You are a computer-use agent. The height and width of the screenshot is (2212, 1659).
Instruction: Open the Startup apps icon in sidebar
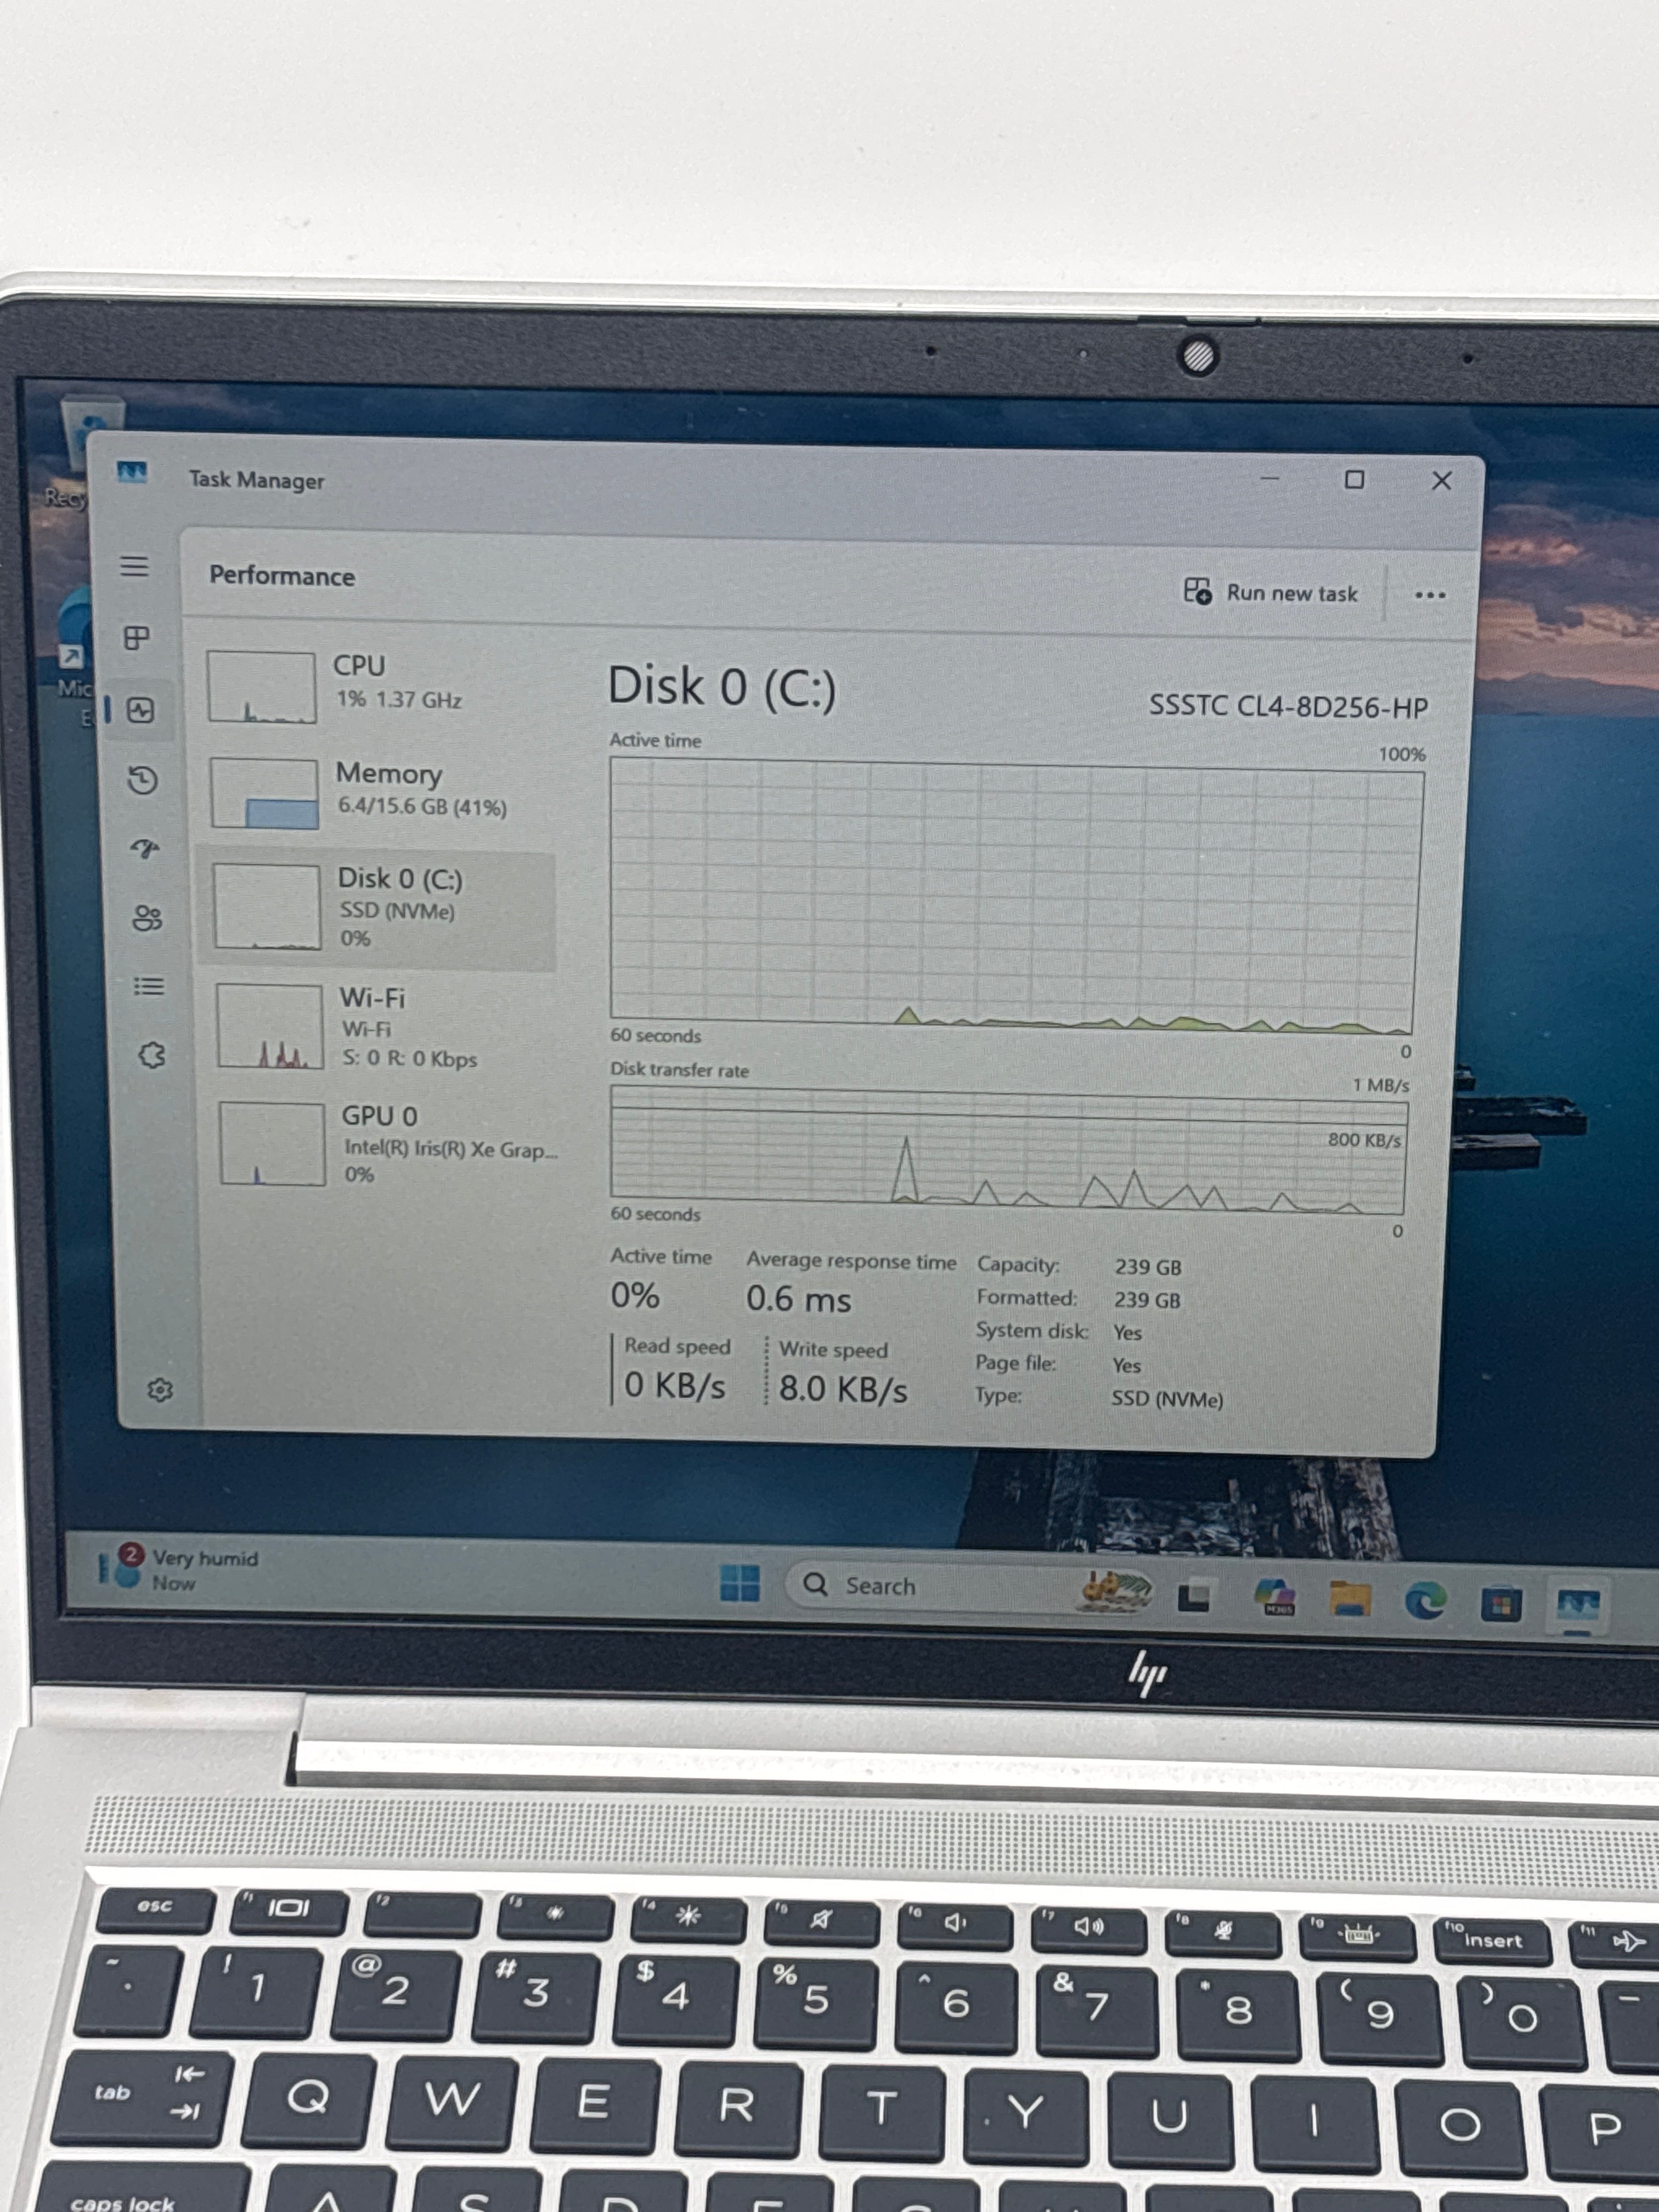[145, 849]
